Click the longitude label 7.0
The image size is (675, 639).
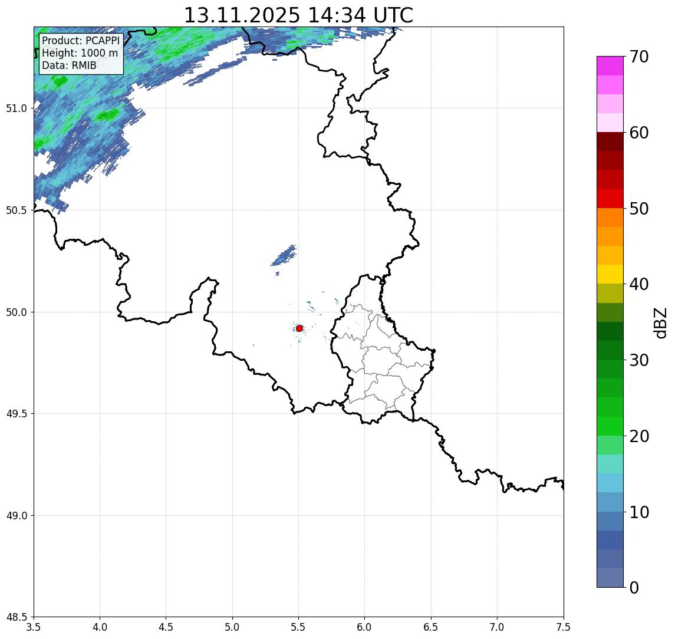[x=497, y=627]
